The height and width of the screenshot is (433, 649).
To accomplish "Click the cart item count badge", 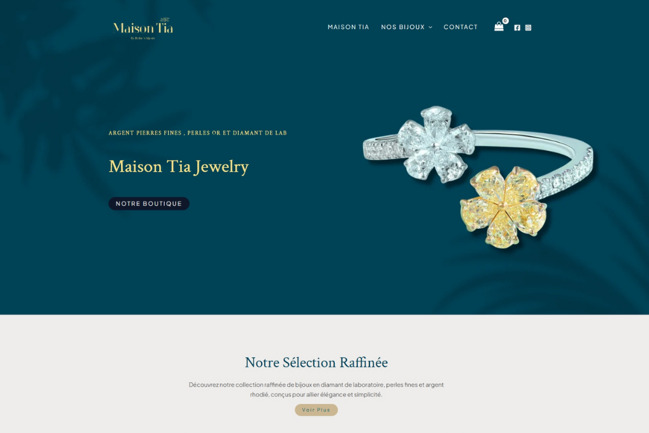I will tap(505, 21).
